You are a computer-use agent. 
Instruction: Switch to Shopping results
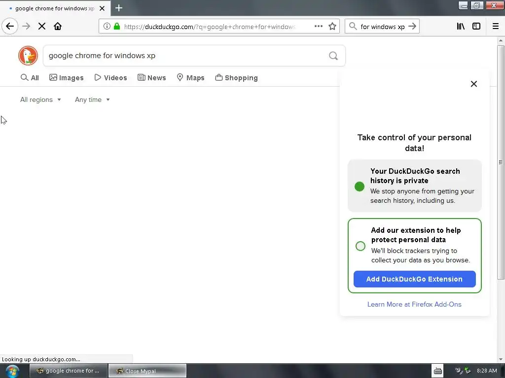[x=236, y=78]
